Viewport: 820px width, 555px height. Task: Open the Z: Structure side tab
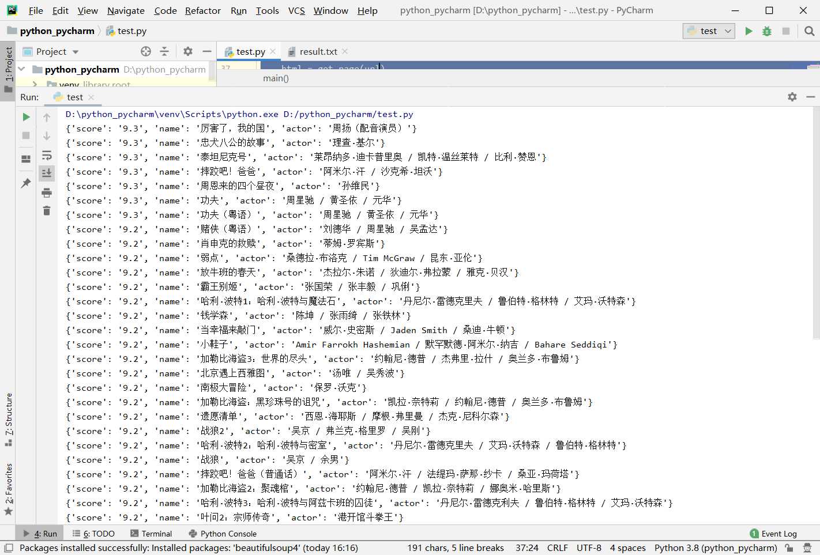pos(8,420)
